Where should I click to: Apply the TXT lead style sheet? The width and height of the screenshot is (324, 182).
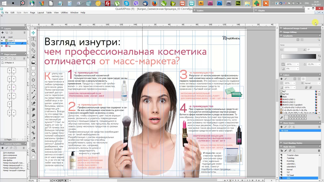(299, 175)
